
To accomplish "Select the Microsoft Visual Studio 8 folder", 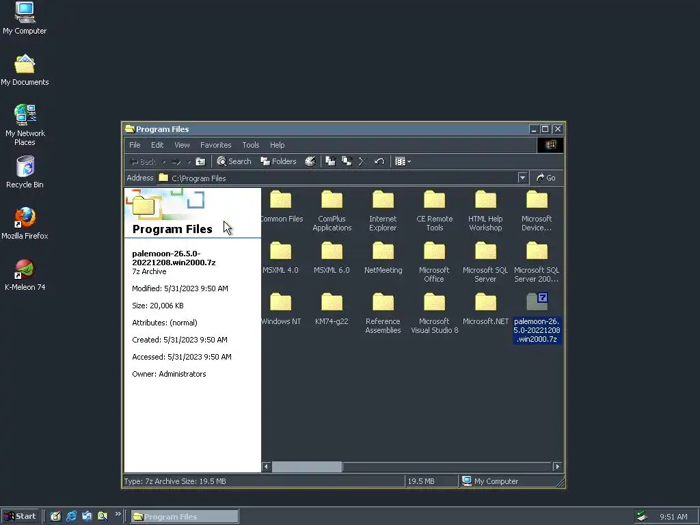I will [434, 313].
